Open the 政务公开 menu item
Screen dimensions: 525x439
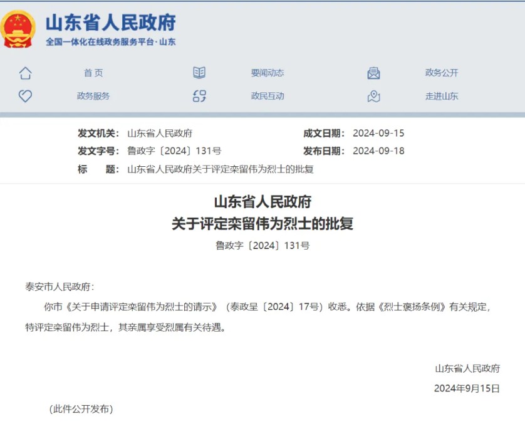point(442,73)
